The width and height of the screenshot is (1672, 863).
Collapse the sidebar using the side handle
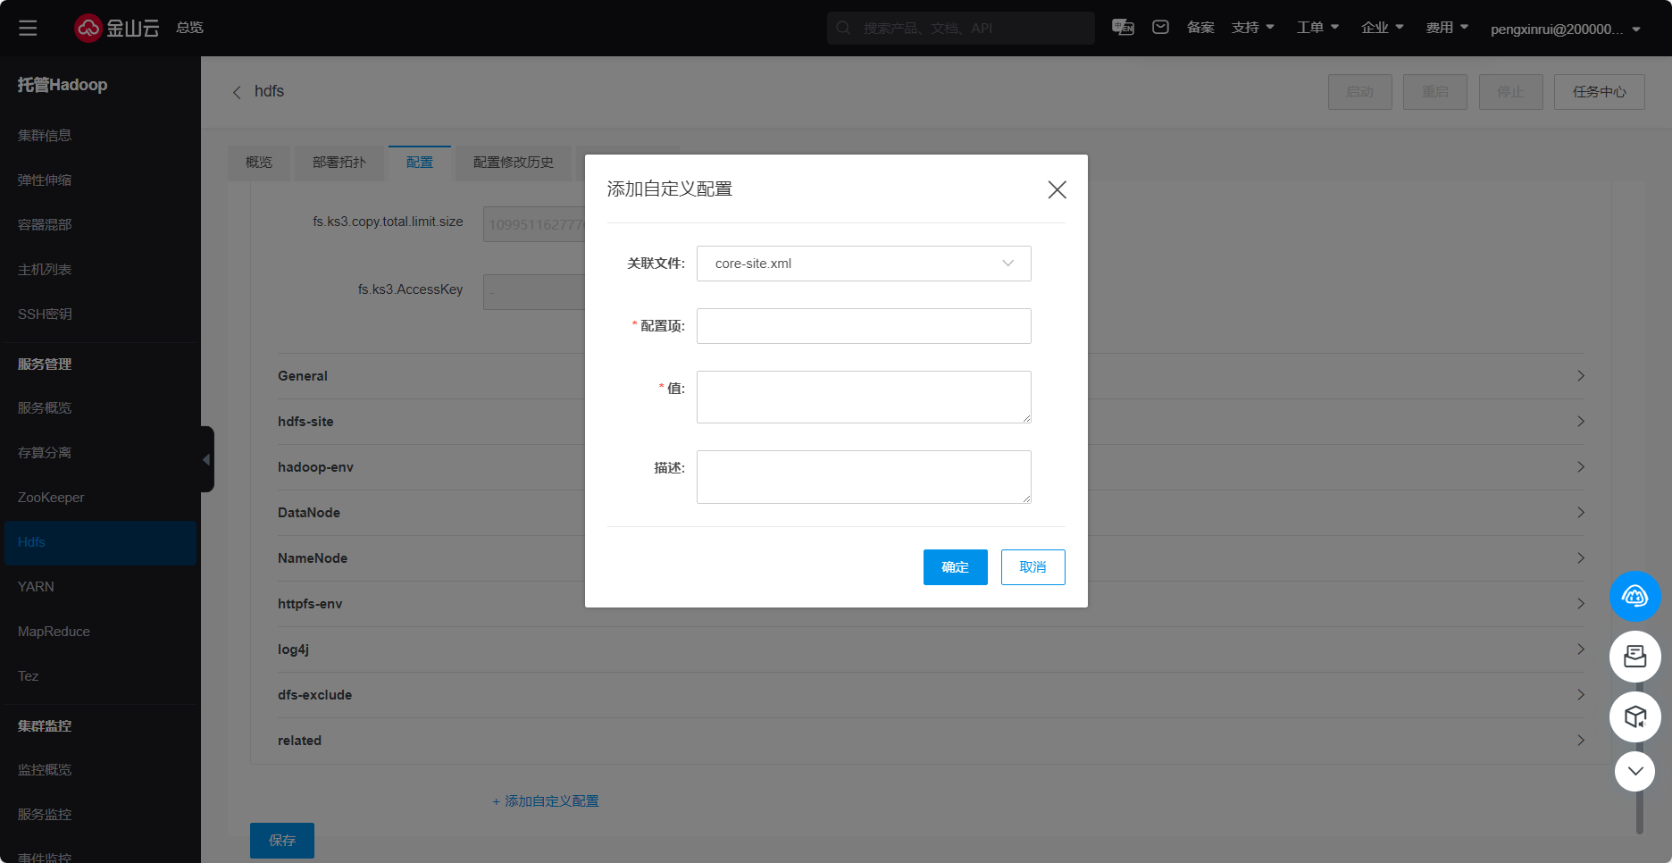click(x=206, y=459)
